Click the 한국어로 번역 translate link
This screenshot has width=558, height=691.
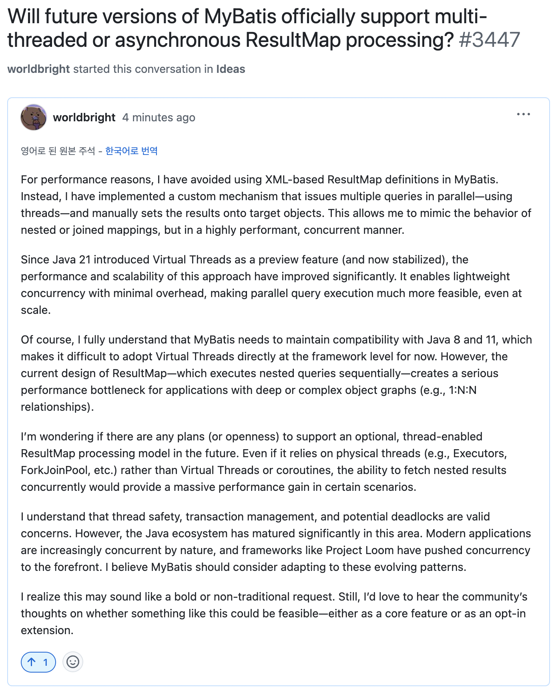[131, 151]
